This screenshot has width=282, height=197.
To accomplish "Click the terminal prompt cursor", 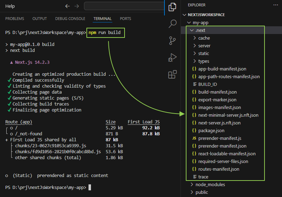I will point(90,188).
